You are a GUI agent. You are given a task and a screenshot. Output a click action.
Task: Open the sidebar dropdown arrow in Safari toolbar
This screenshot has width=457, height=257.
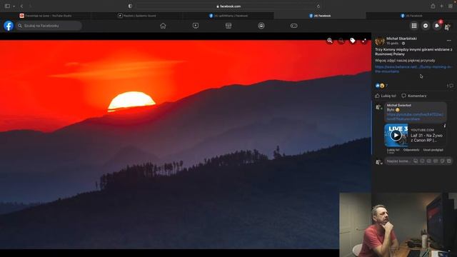pos(14,6)
